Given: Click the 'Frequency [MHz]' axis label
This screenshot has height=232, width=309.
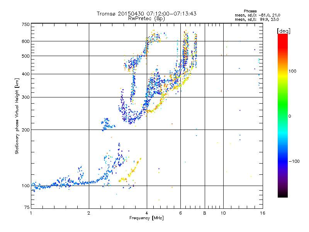Looking at the screenshot, I should 146,218.
